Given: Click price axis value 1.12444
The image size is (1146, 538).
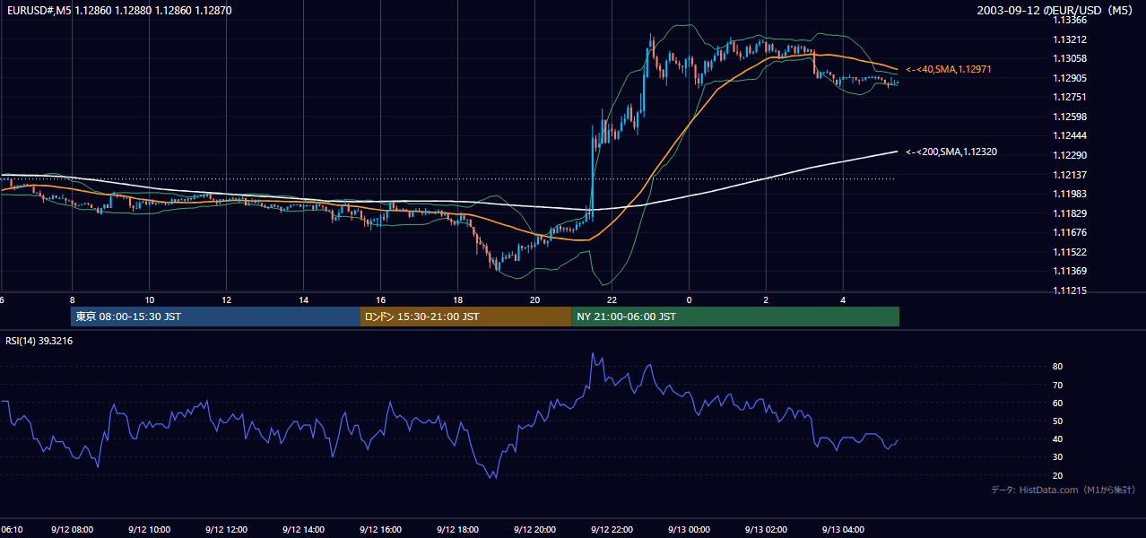Looking at the screenshot, I should tap(1071, 135).
